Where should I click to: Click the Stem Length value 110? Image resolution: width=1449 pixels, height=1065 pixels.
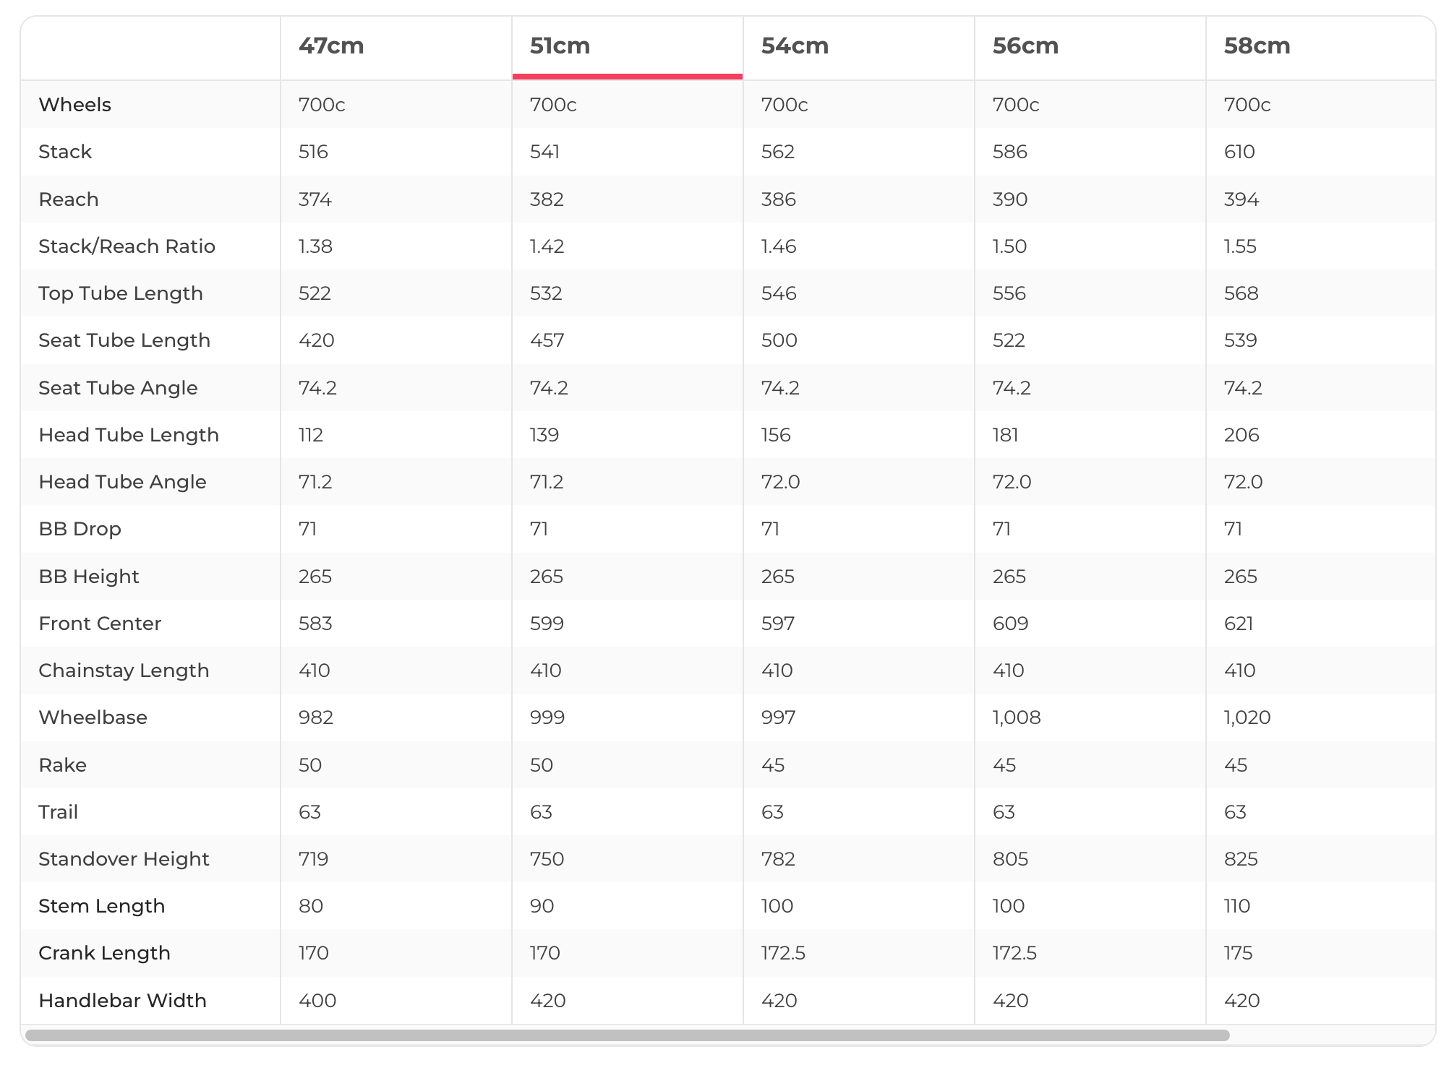[1237, 906]
